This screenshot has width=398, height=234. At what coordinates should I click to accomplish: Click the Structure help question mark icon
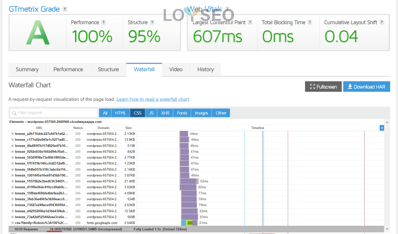pos(152,22)
